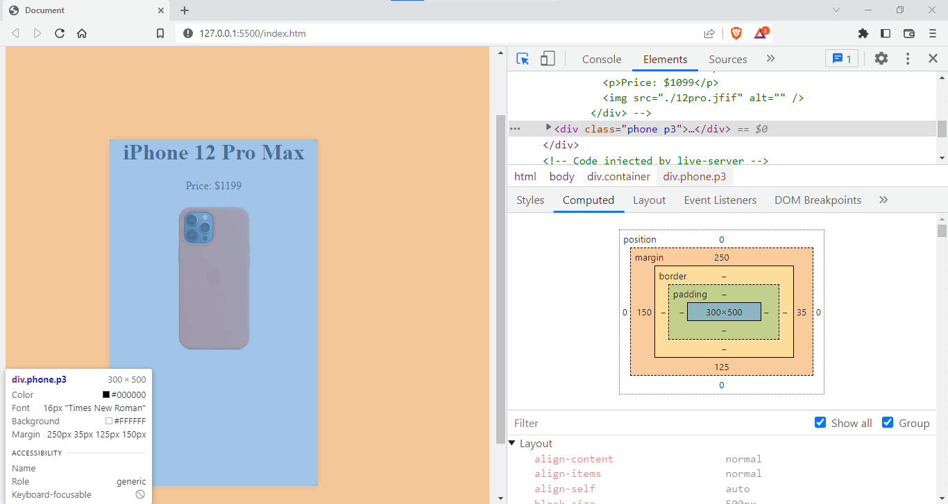Go forward to the next page
The image size is (948, 504).
point(37,33)
